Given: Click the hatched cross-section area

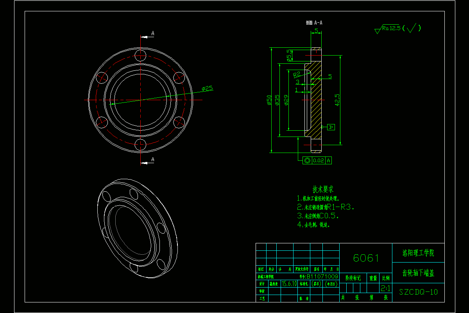Looking at the screenshot, I should click(317, 106).
